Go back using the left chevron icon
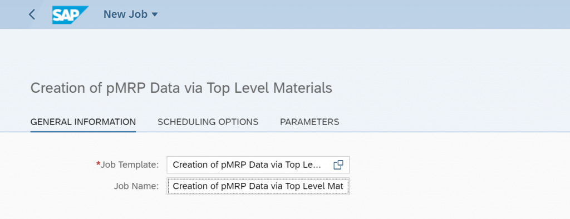Screen dimensions: 570x219 [x=32, y=14]
